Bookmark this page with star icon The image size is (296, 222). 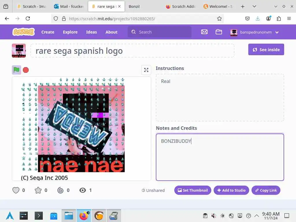(219, 18)
